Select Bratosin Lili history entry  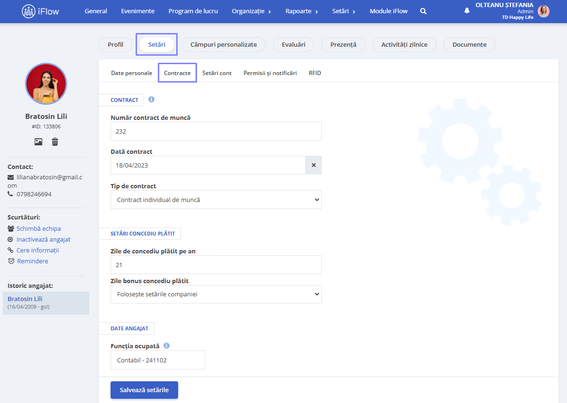[46, 303]
